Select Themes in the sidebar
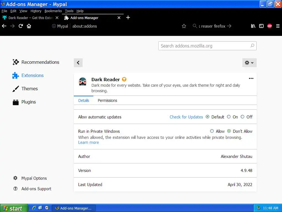The width and height of the screenshot is (282, 212). (25, 89)
